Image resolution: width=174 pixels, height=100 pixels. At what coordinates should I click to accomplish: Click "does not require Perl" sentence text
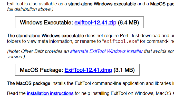[107, 36]
